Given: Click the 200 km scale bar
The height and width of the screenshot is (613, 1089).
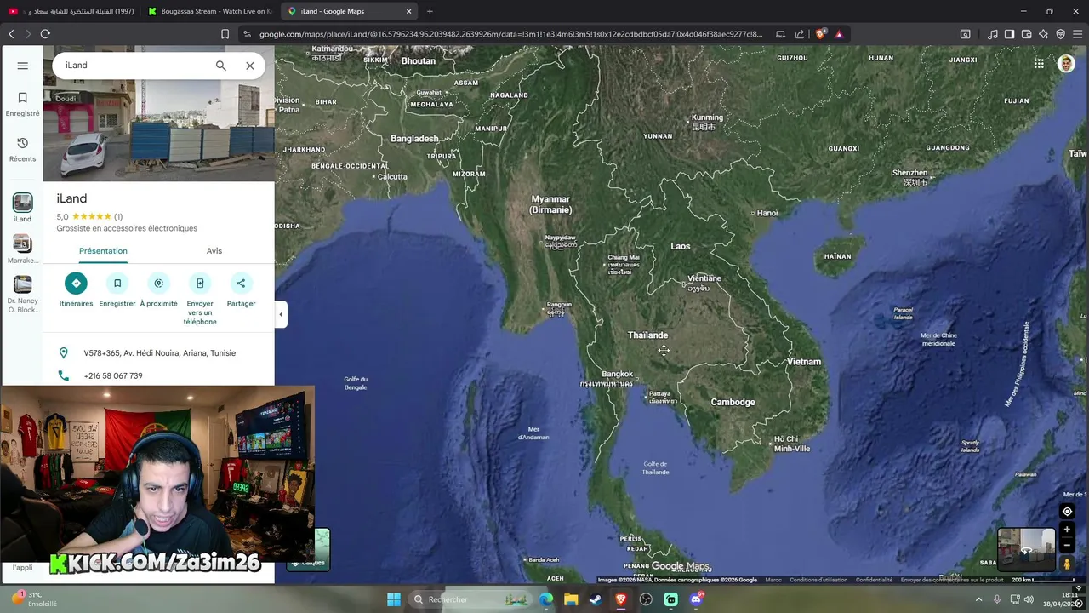Looking at the screenshot, I should (1043, 580).
